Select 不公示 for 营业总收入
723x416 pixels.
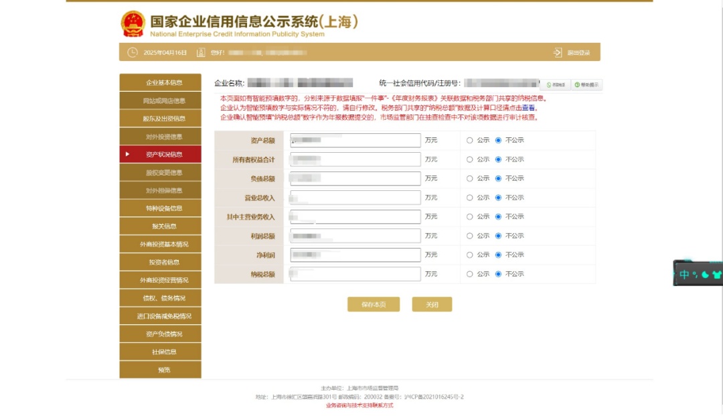click(x=498, y=198)
